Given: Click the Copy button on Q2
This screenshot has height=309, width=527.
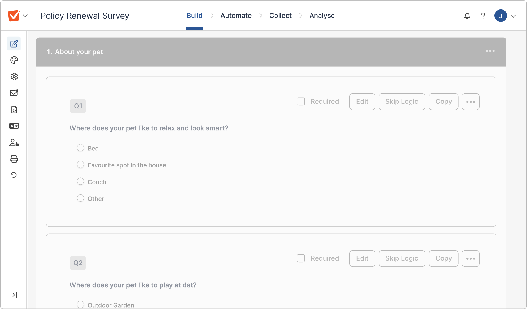Looking at the screenshot, I should pos(443,258).
